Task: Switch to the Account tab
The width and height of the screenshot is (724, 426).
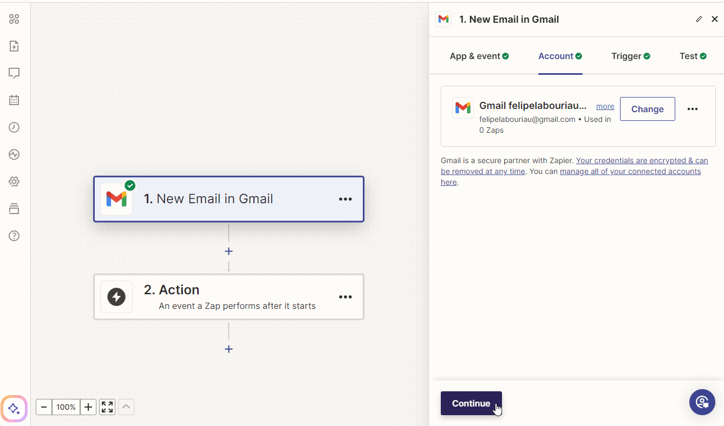Action: click(560, 56)
